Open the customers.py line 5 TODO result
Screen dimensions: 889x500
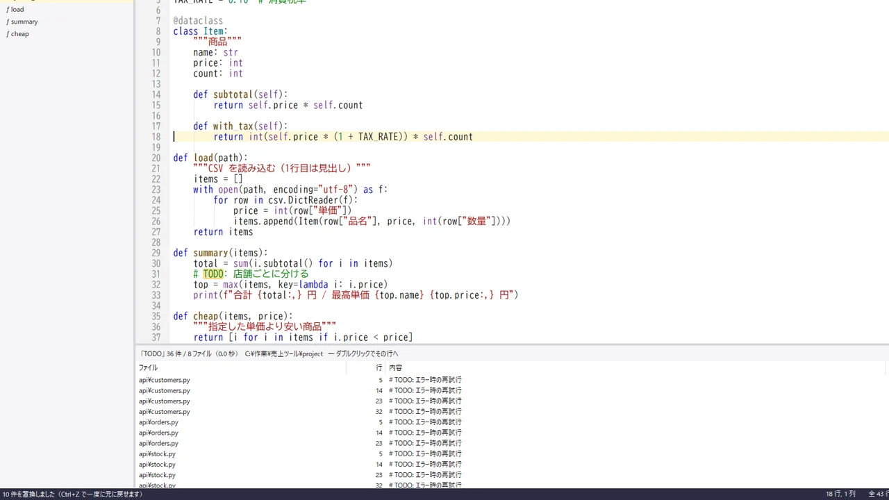[512, 380]
